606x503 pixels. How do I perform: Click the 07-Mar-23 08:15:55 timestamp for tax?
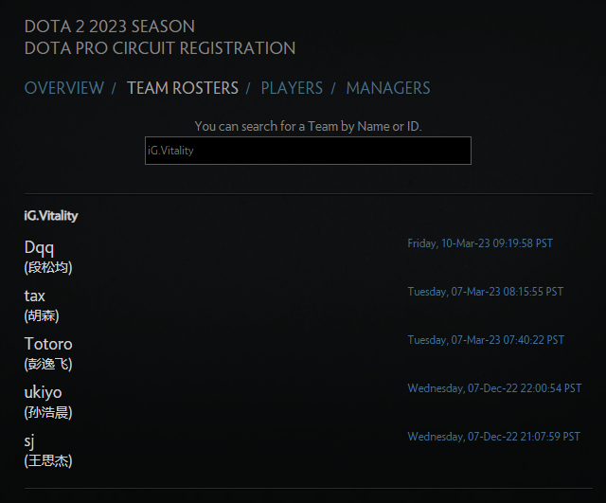click(x=485, y=292)
